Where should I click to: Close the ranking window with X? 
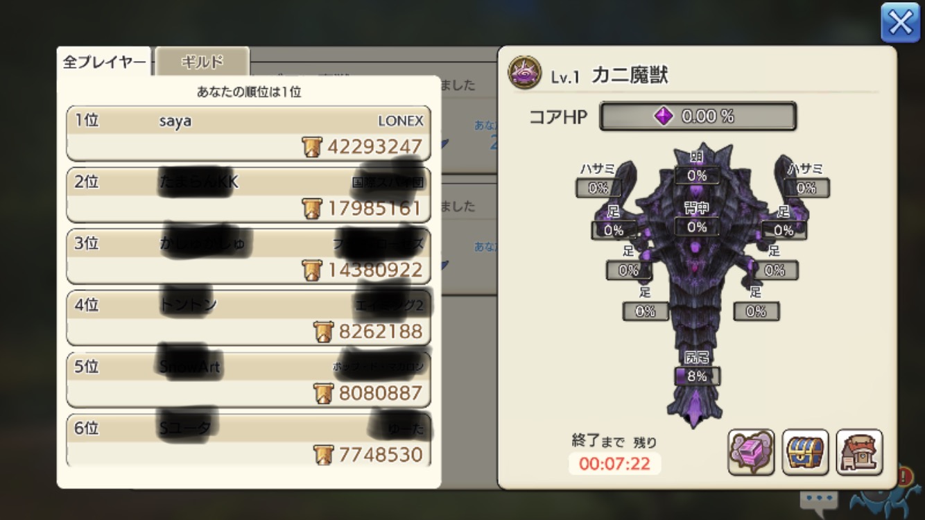tap(900, 23)
